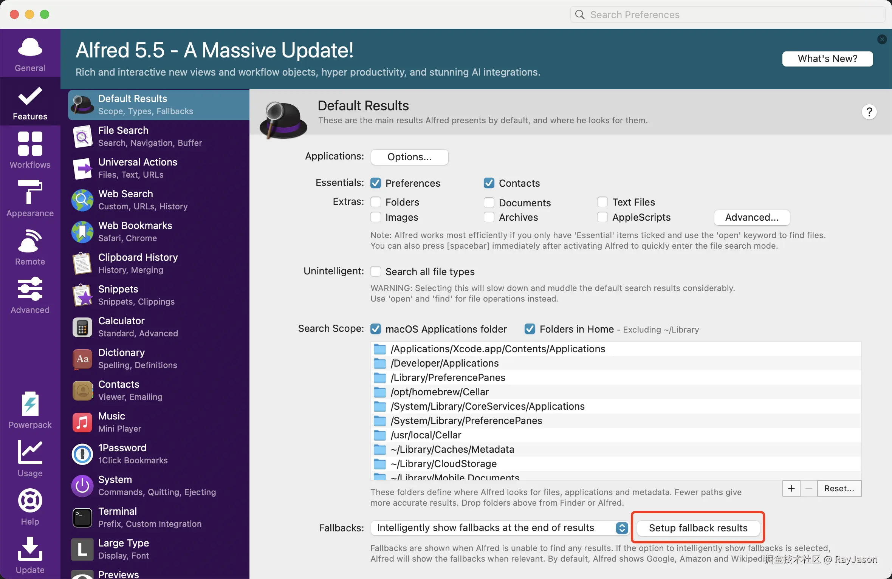Click the Search Preferences field
Viewport: 892px width, 579px height.
point(728,15)
